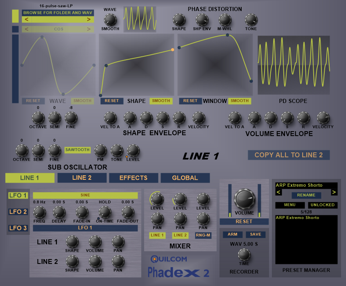346x286 pixels.
Task: Click the Volume Envelope VELOCITY knob
Action: coord(323,118)
